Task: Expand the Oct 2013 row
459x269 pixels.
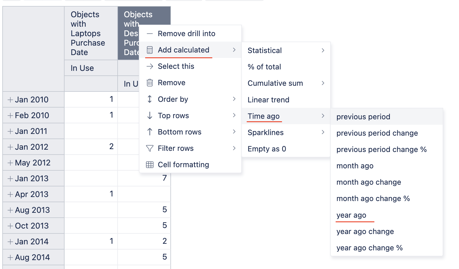Action: tap(10, 226)
